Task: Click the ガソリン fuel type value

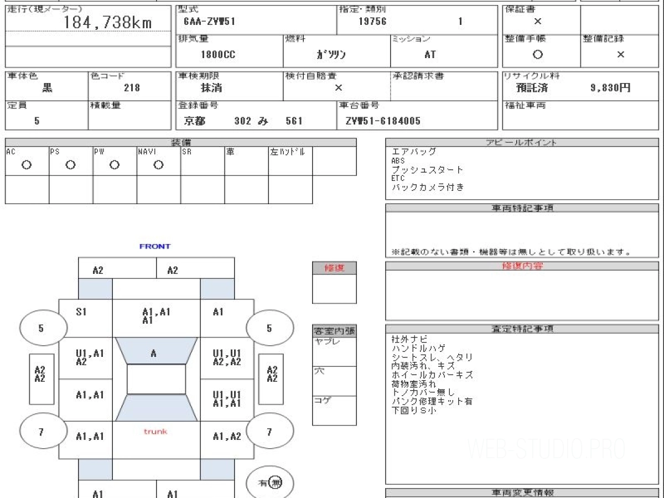Action: pos(331,54)
